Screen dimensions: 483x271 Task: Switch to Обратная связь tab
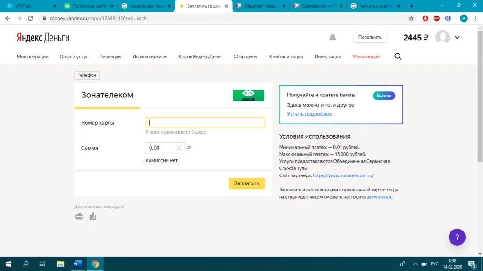[x=260, y=6]
